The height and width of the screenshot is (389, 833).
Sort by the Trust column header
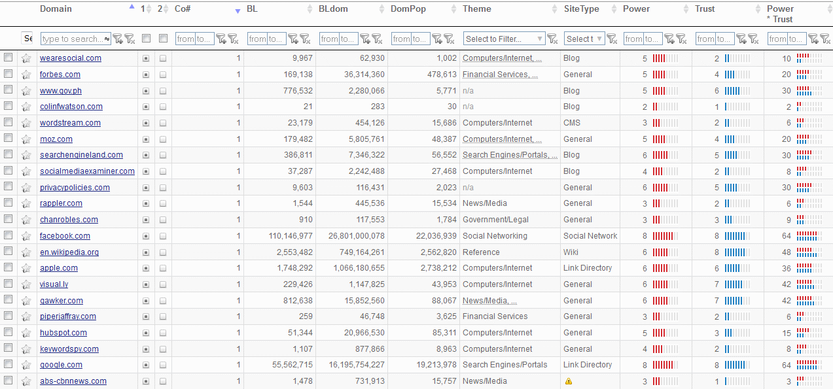click(x=705, y=9)
